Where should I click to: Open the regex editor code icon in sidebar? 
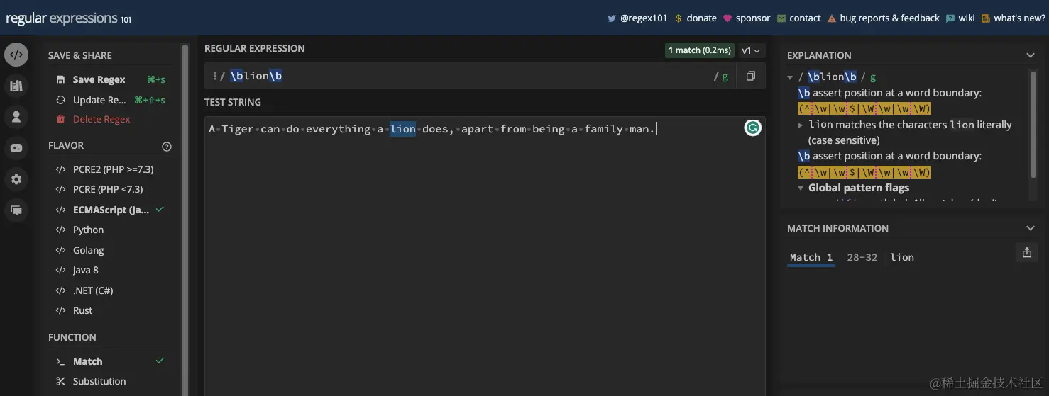pyautogui.click(x=16, y=55)
